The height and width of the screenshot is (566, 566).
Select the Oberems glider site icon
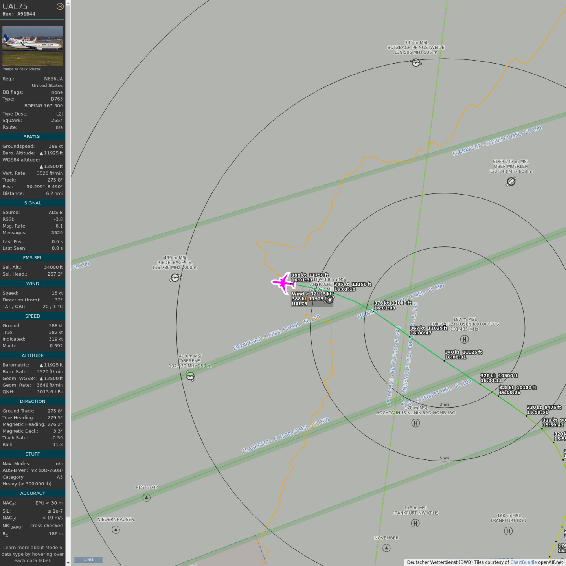tap(190, 376)
